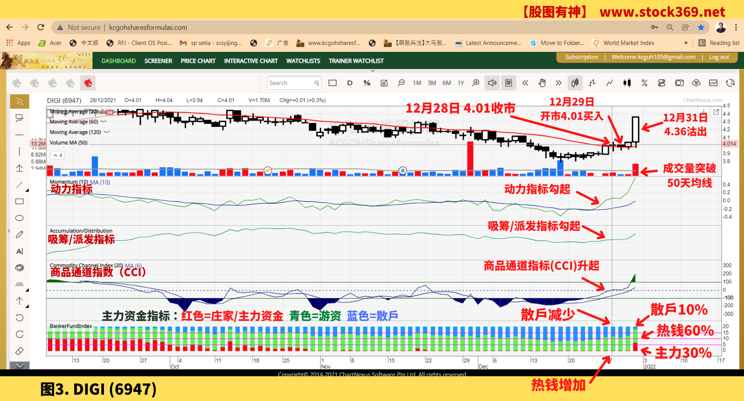Viewport: 744px width, 401px height.
Task: Open the PRICE CHART tab
Action: click(198, 61)
